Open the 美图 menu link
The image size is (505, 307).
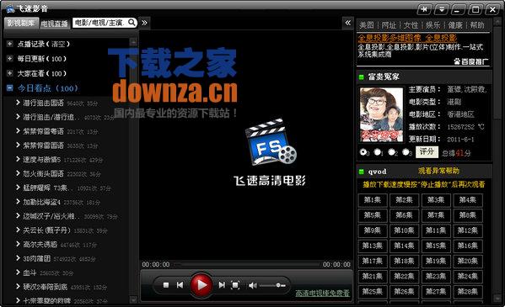367,25
